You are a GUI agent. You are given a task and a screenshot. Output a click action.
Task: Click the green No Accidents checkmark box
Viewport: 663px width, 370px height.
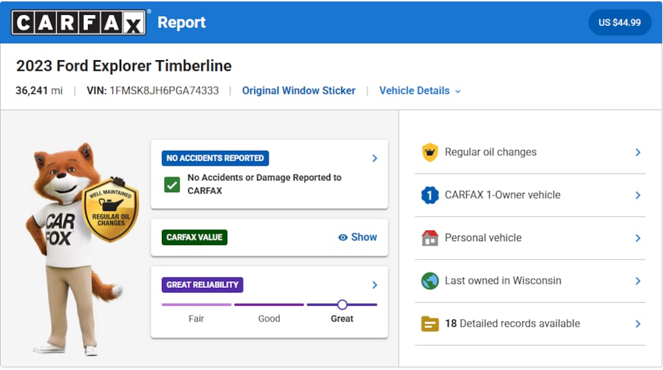click(x=172, y=185)
